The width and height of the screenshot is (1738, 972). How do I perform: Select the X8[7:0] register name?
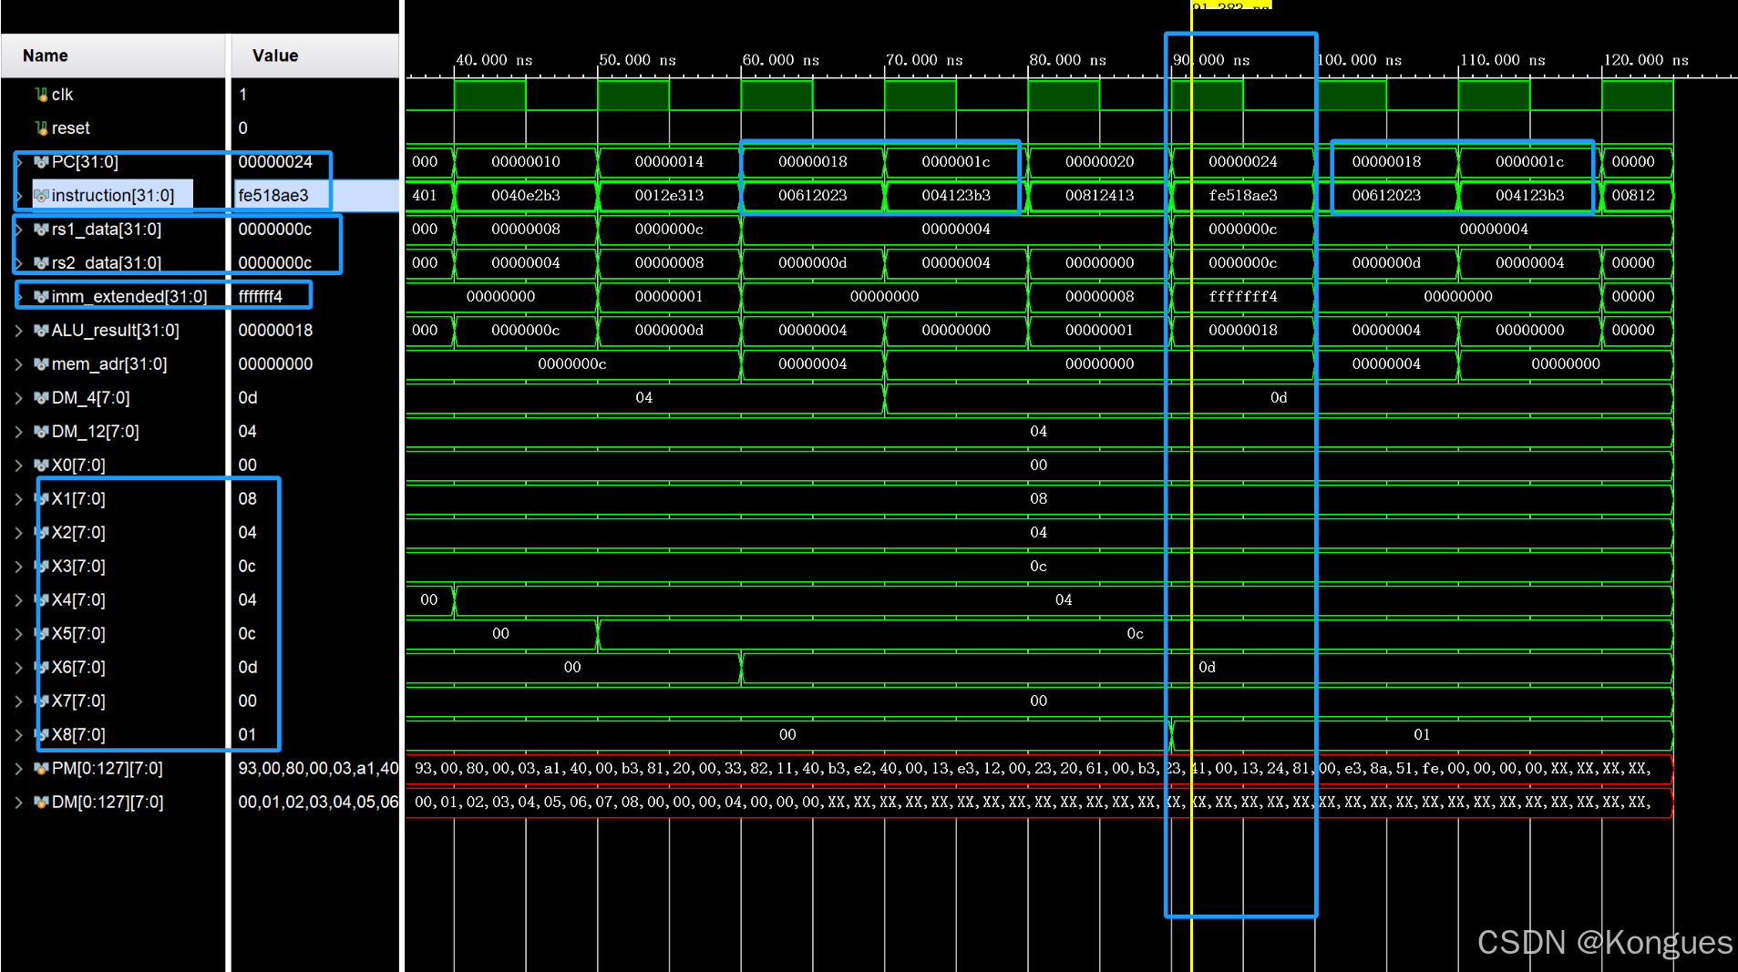click(x=78, y=734)
